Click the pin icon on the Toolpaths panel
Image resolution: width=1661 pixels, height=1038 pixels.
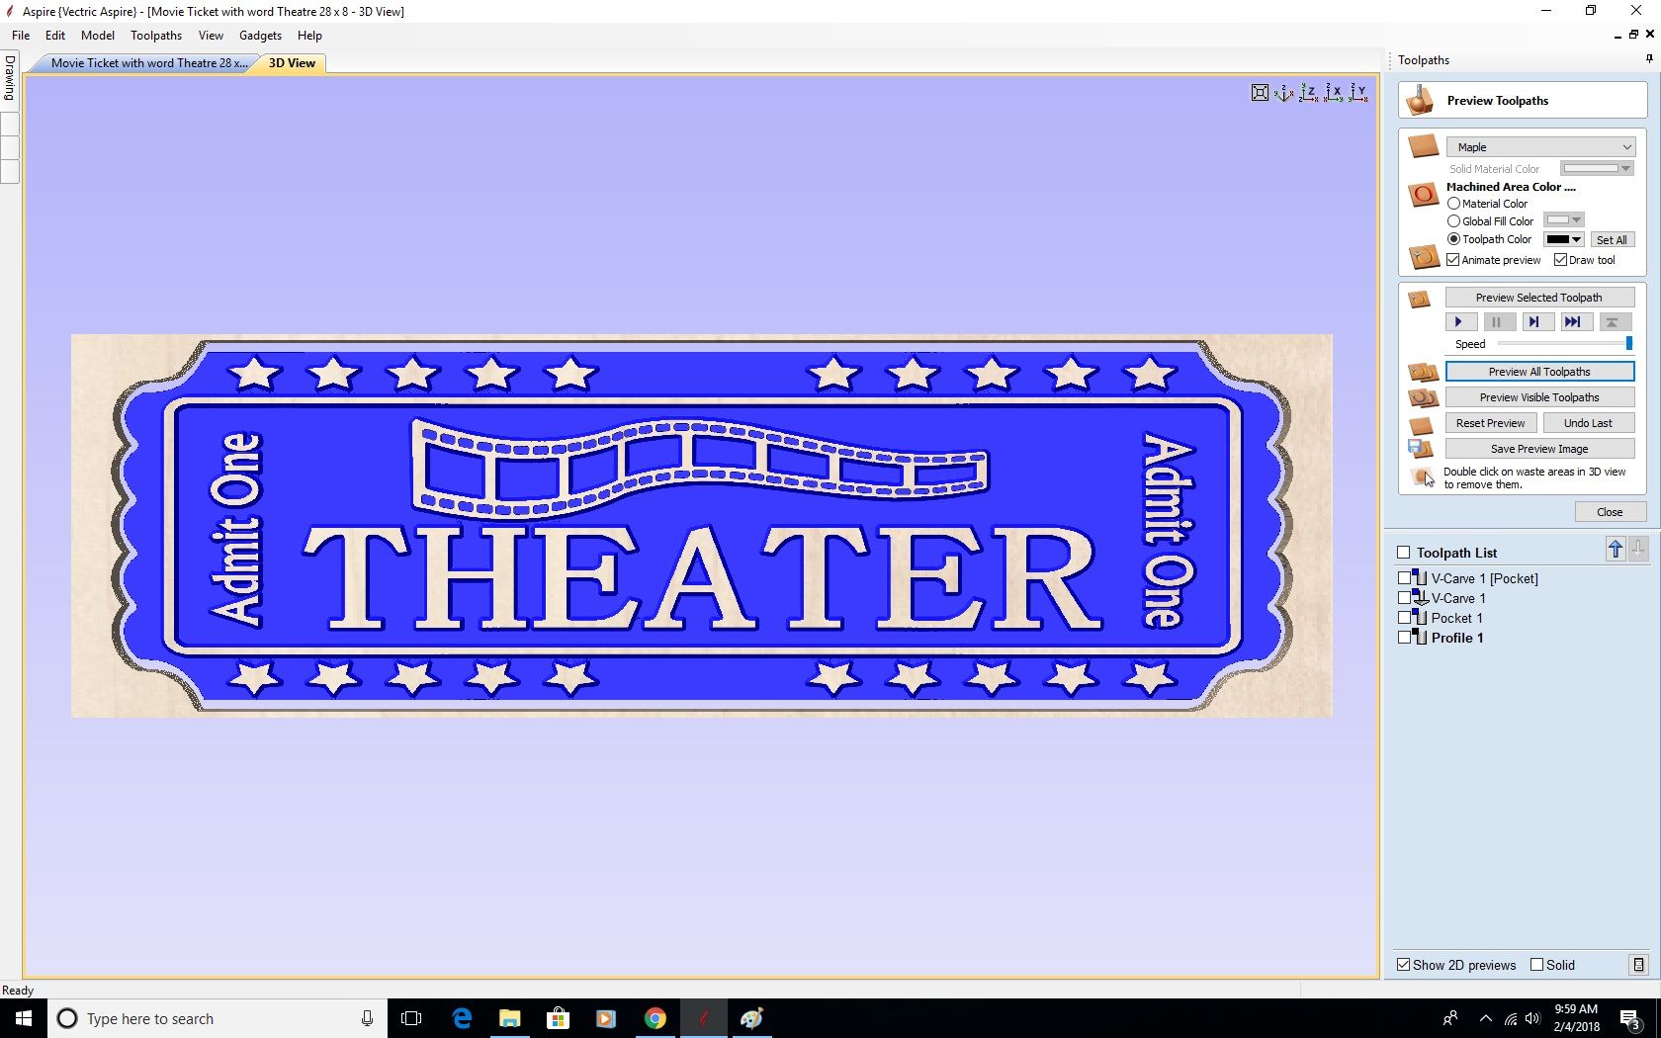click(1648, 58)
